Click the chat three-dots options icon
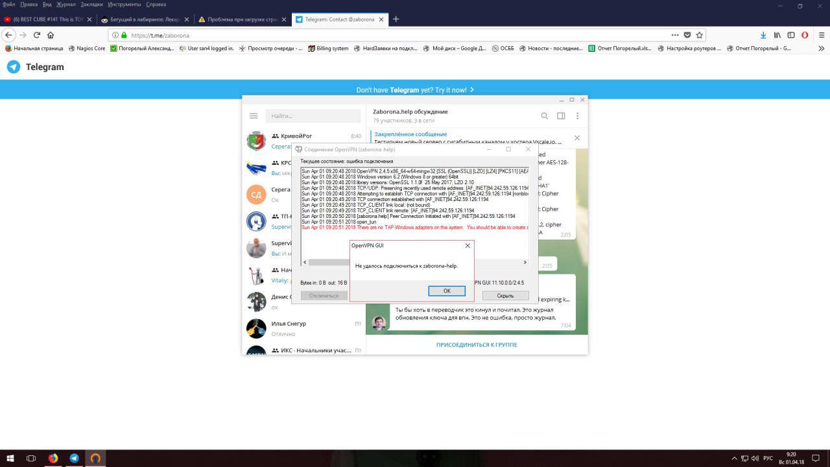Viewport: 830px width, 467px height. pyautogui.click(x=577, y=116)
